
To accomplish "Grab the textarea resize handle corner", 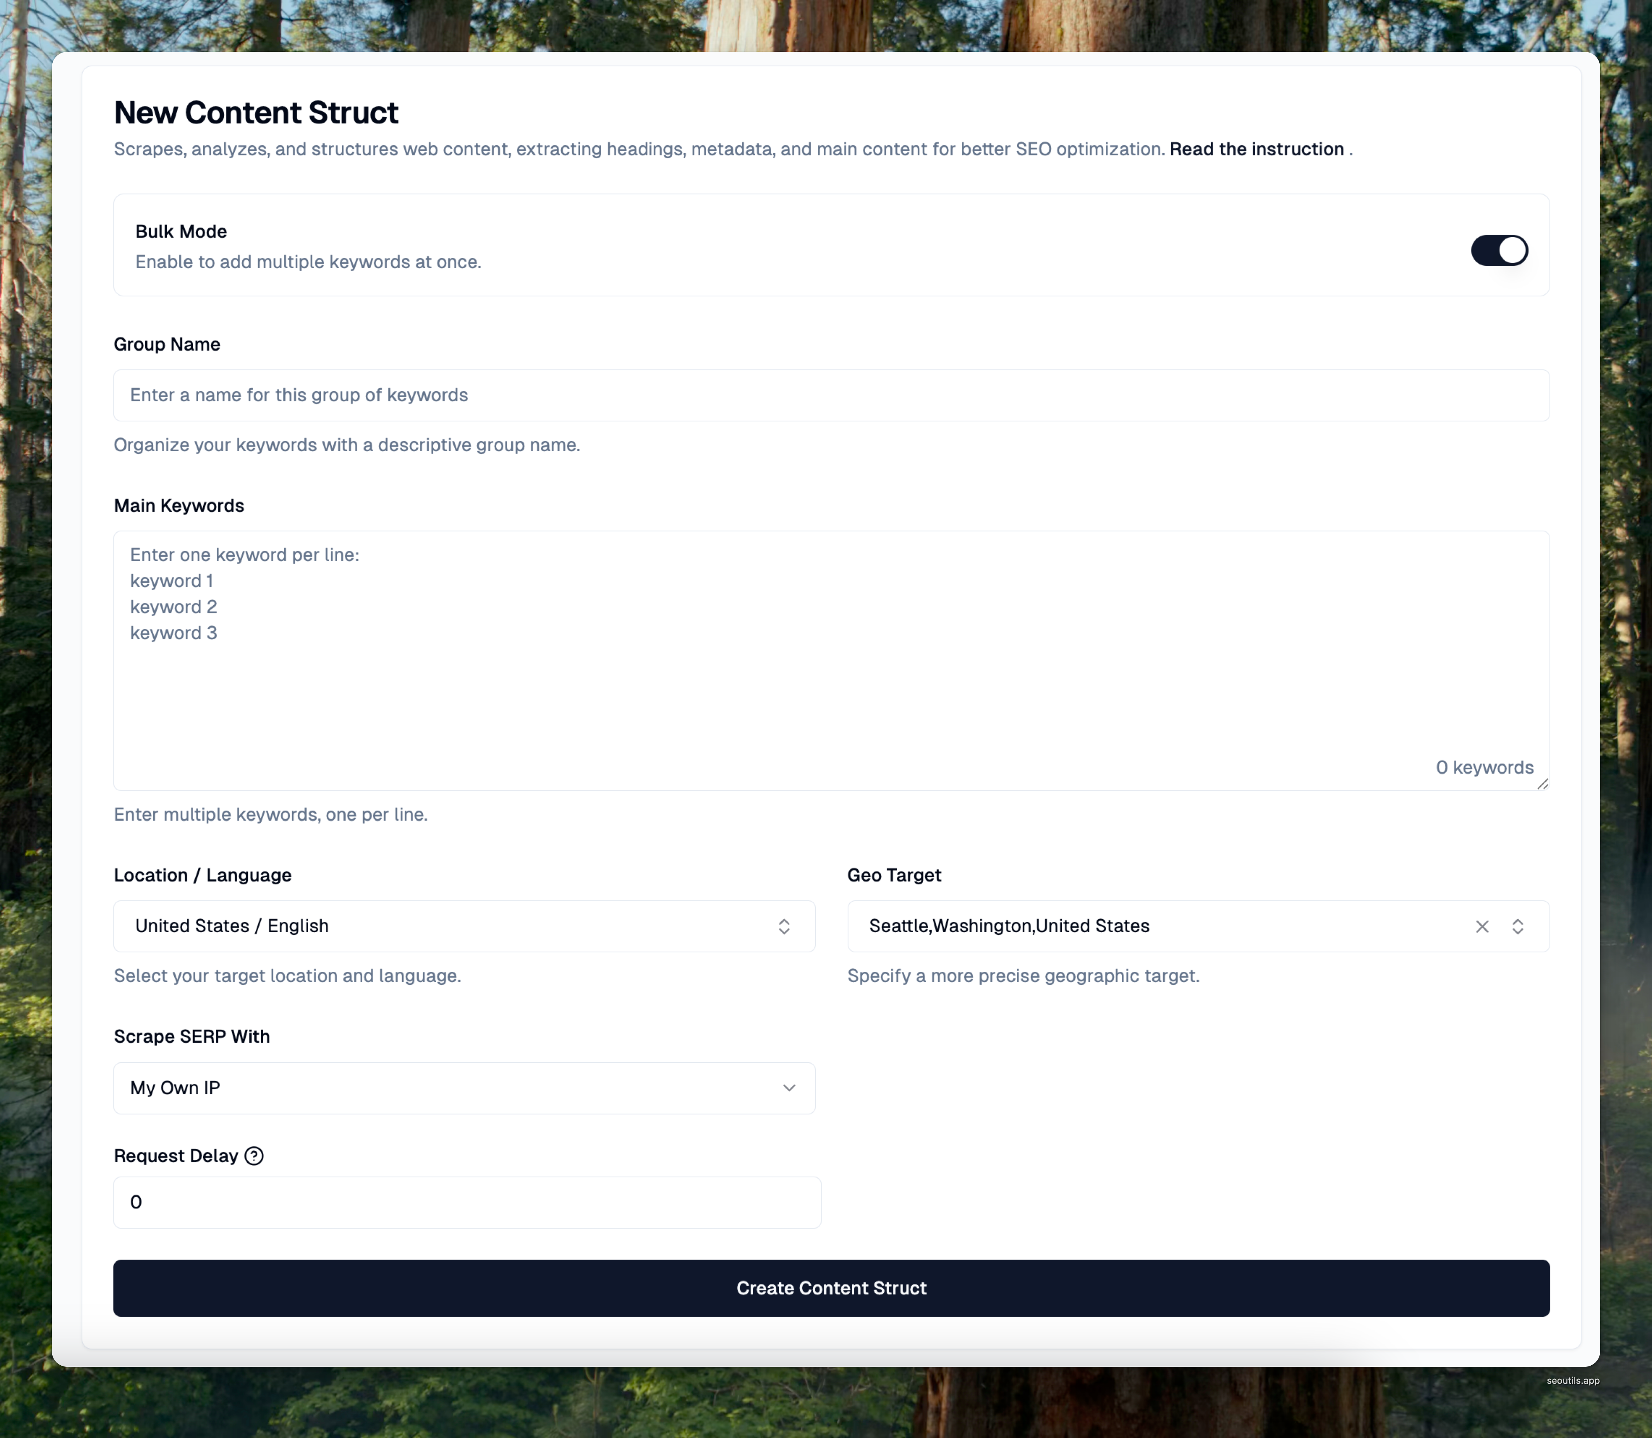I will coord(1542,784).
